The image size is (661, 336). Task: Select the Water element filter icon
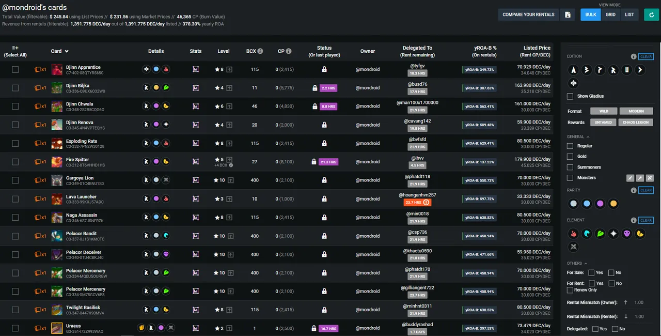(587, 234)
